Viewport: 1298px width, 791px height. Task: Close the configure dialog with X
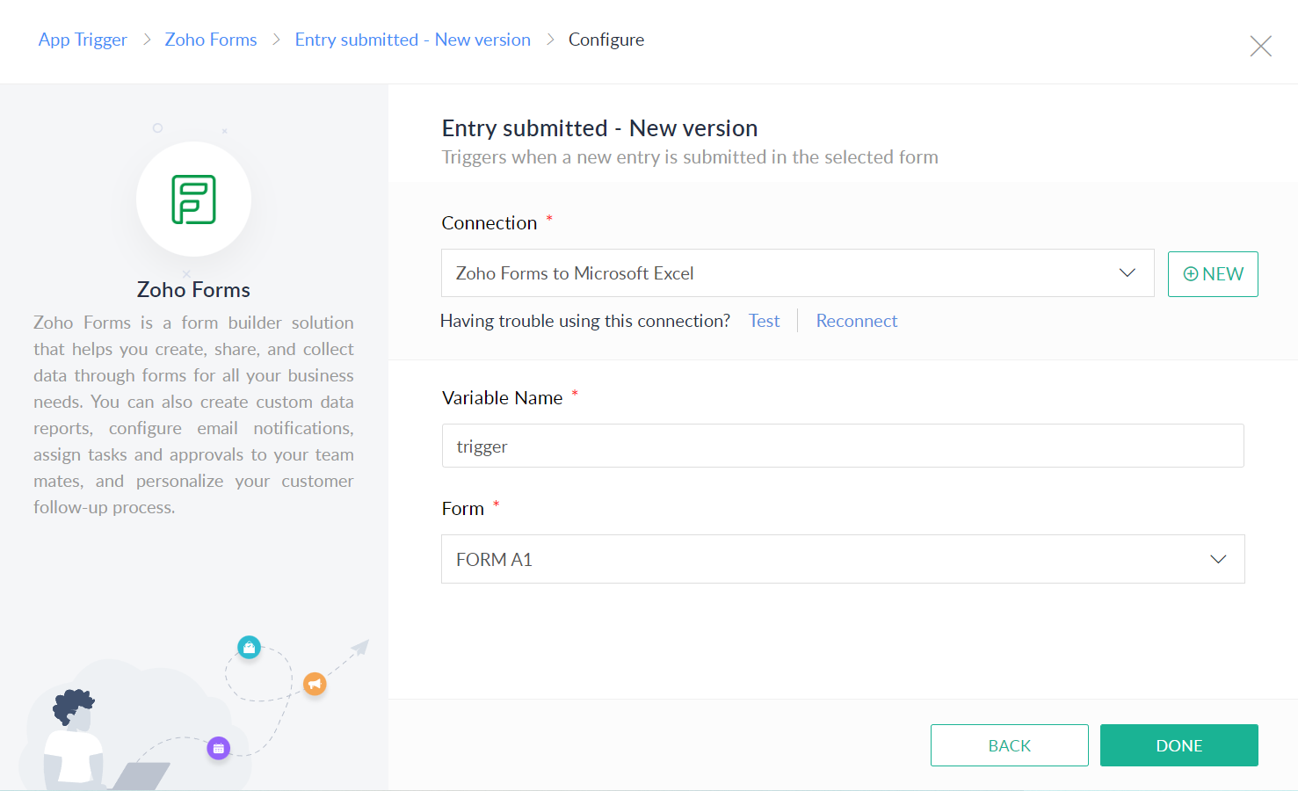tap(1260, 46)
